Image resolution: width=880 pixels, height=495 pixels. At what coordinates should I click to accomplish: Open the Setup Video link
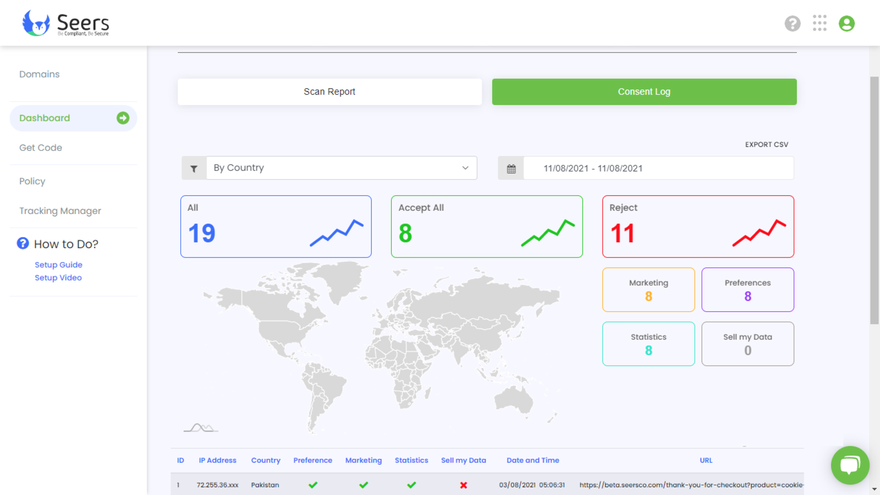pos(58,278)
